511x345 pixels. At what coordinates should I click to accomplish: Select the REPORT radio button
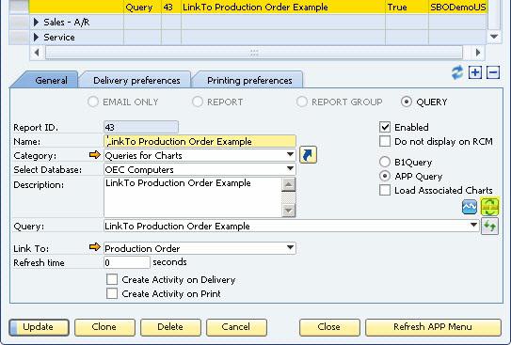click(x=198, y=102)
